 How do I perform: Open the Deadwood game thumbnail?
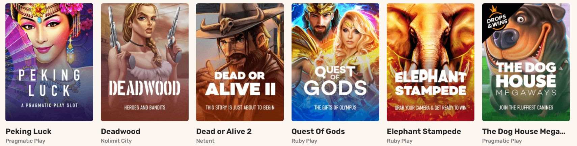pyautogui.click(x=145, y=62)
